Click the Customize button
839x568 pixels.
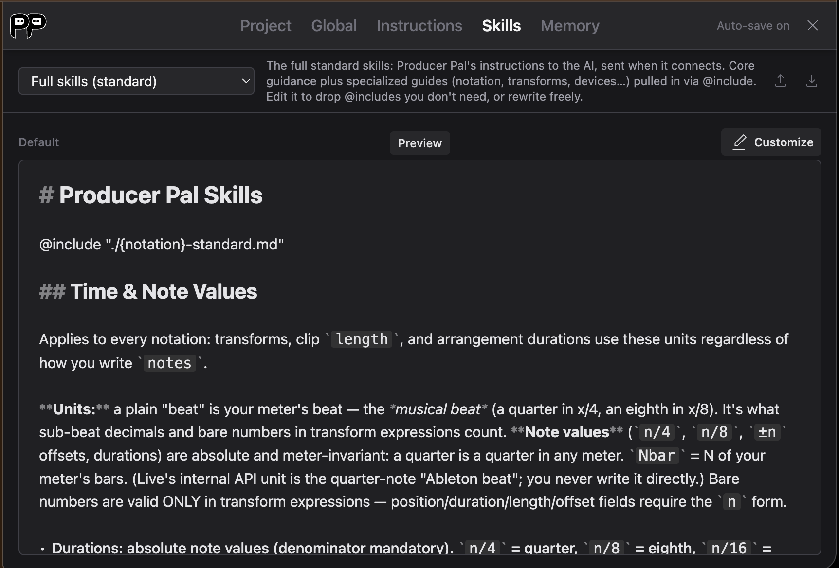(771, 142)
